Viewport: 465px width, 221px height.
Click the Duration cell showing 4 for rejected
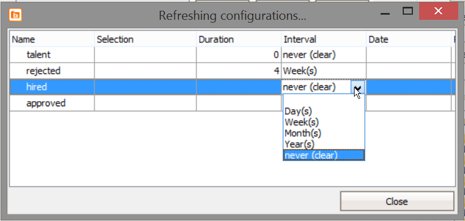point(238,71)
